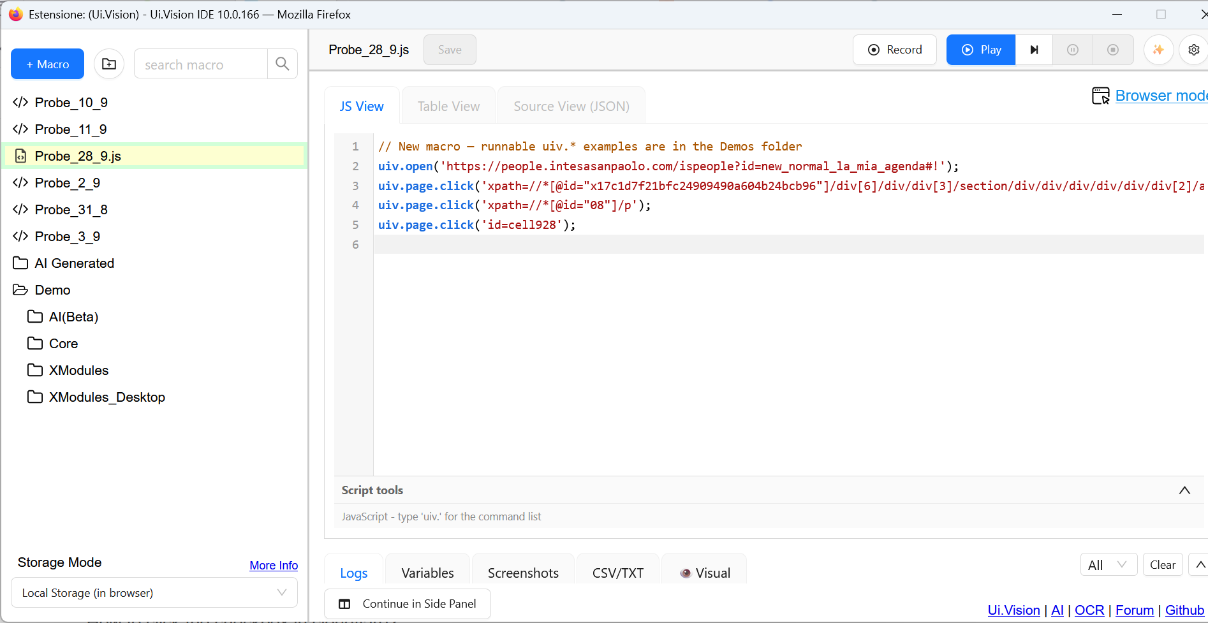
Task: Click line 5 'id=cell928' code
Action: 477,225
